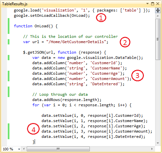This screenshot has height=153, width=162.
Task: Click the vertical scrollbar up arrow
Action: [x=158, y=16]
